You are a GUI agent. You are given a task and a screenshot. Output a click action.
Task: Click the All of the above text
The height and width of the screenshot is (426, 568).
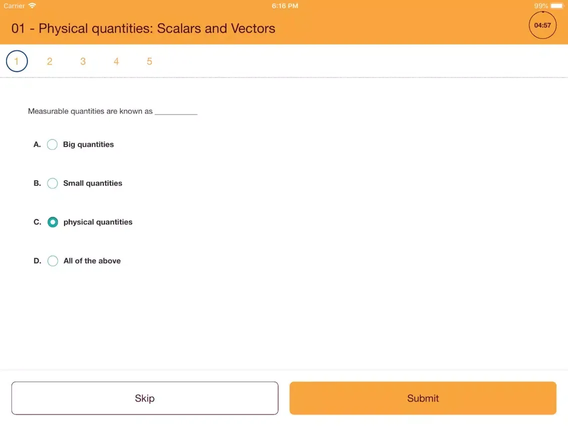pyautogui.click(x=92, y=261)
